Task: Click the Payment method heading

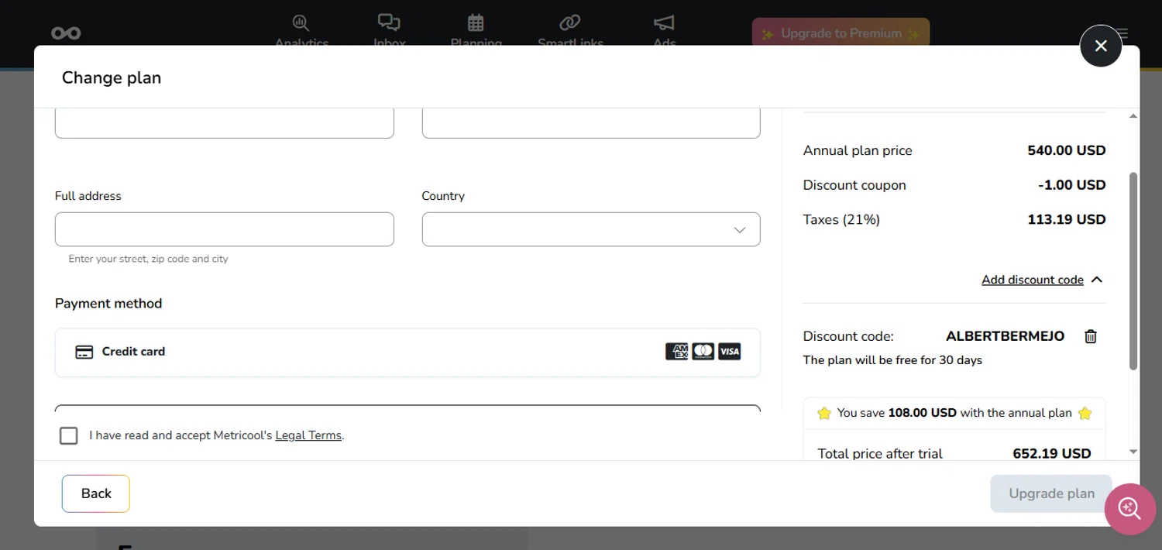Action: (108, 304)
